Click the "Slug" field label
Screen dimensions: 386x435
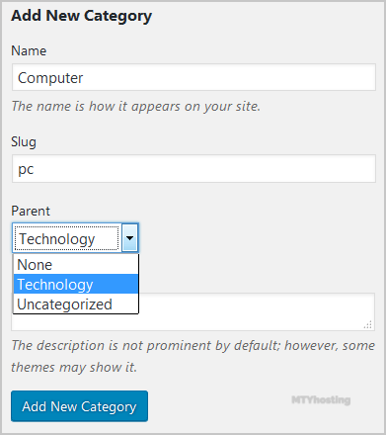24,142
